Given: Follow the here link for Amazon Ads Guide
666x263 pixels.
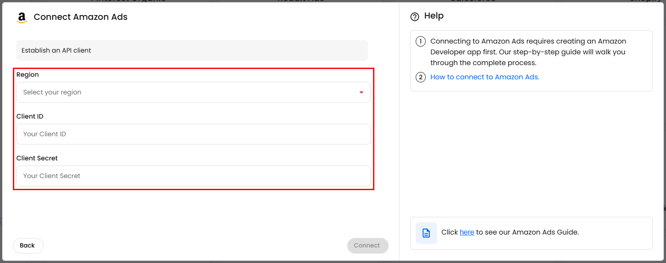Looking at the screenshot, I should pos(467,232).
